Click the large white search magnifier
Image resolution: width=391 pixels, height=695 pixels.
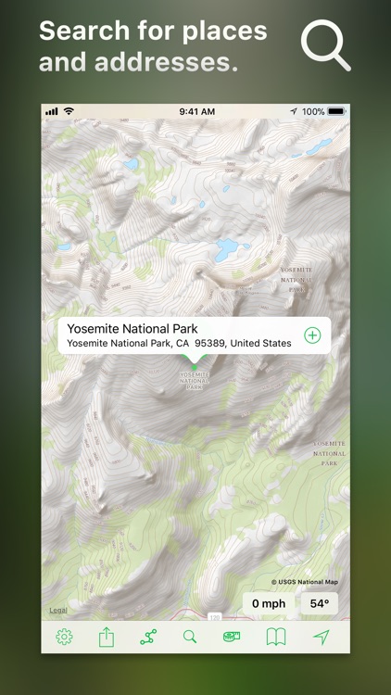click(x=326, y=44)
